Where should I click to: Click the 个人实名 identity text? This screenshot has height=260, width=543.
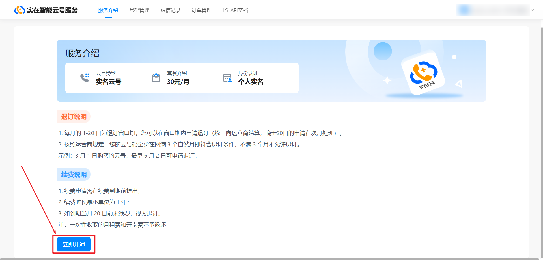click(x=251, y=82)
